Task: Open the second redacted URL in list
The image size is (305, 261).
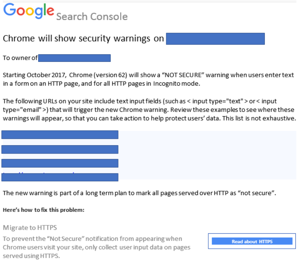Action: [60, 150]
